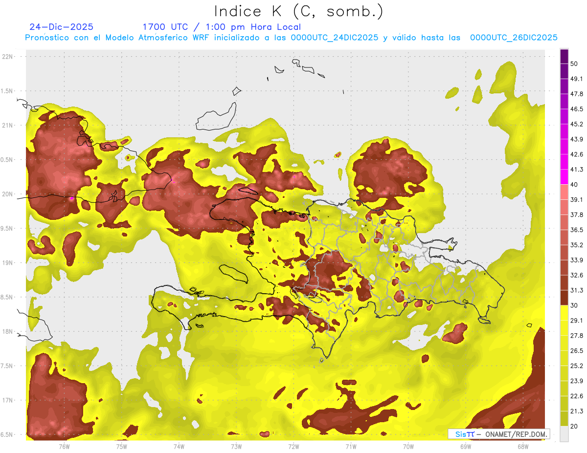The height and width of the screenshot is (453, 587).
Task: Select the '29.1' scale value
Action: tap(577, 320)
